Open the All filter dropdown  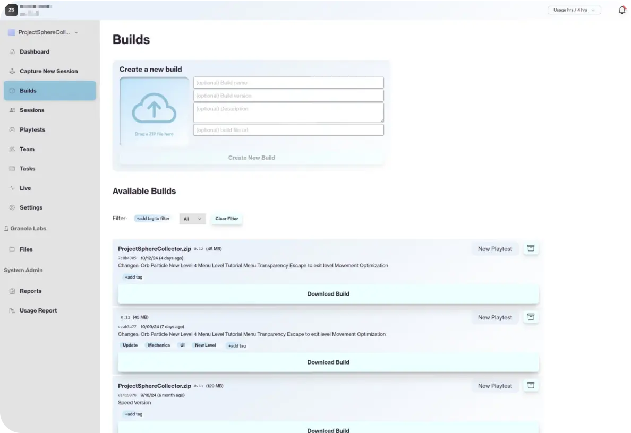click(192, 219)
